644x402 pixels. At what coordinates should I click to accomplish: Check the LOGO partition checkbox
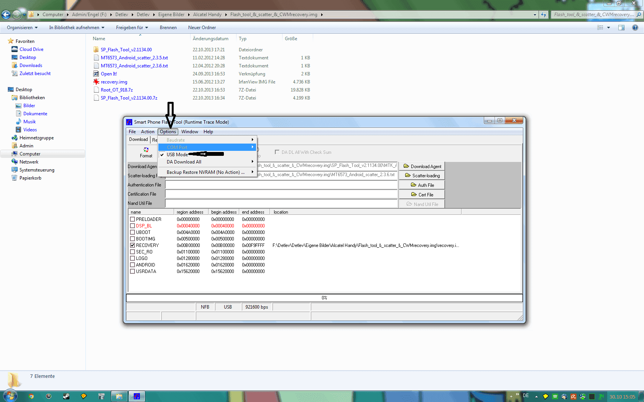point(132,258)
